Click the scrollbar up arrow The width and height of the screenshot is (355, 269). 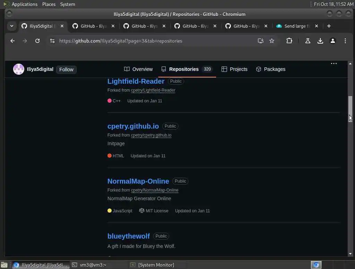click(x=350, y=64)
